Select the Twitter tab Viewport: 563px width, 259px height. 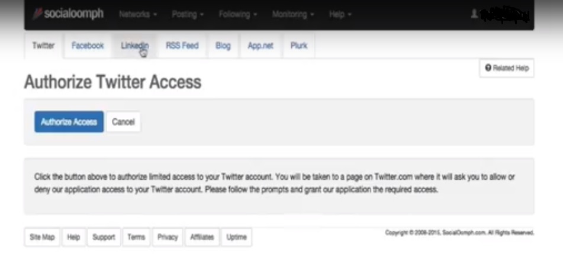click(43, 46)
